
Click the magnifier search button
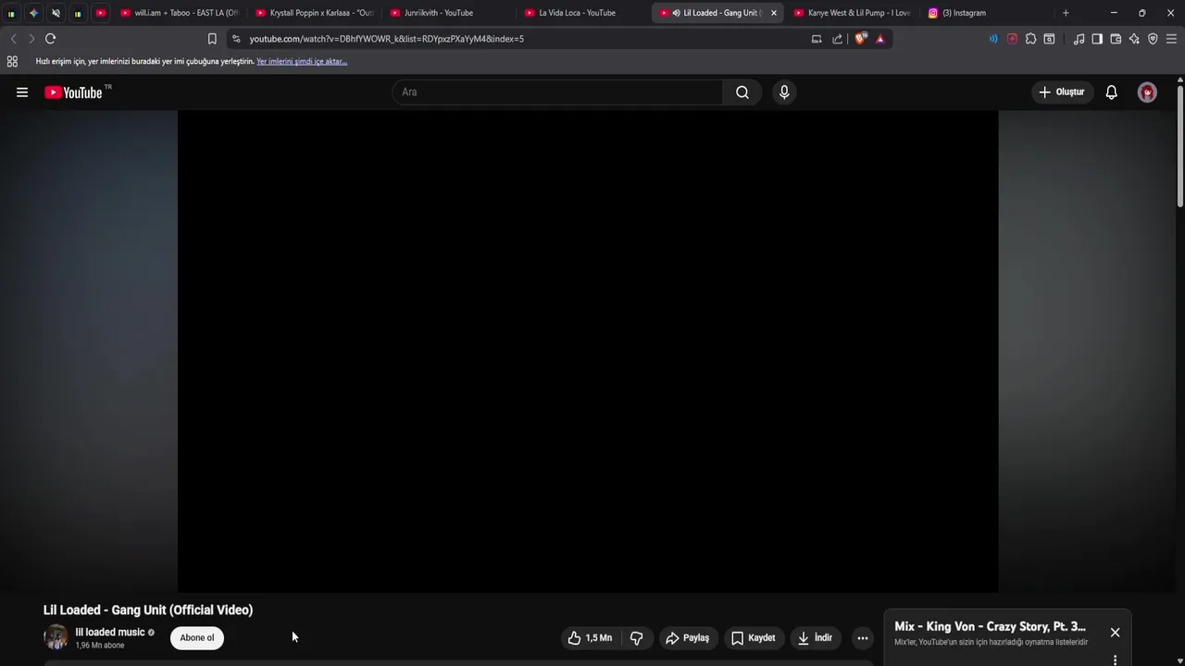[x=742, y=92]
